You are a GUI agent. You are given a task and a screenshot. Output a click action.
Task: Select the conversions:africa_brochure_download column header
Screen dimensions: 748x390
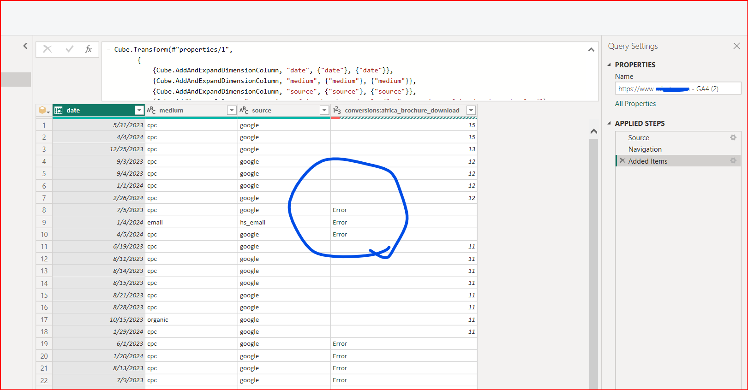(x=404, y=110)
